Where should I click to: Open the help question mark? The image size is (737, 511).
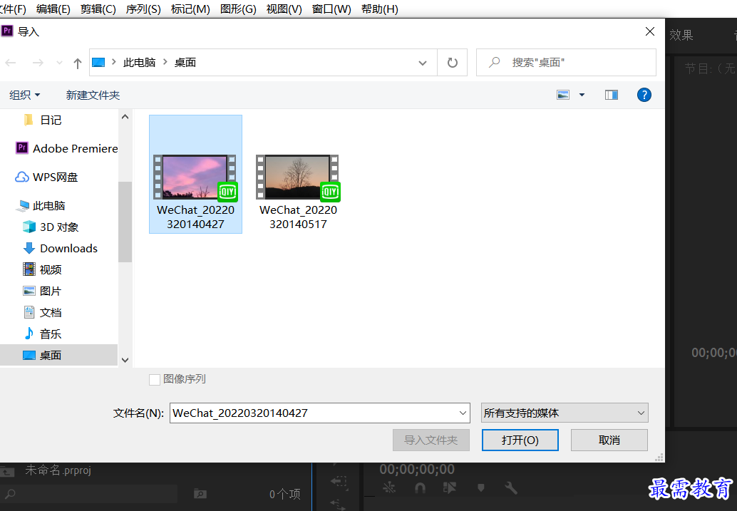pyautogui.click(x=644, y=95)
